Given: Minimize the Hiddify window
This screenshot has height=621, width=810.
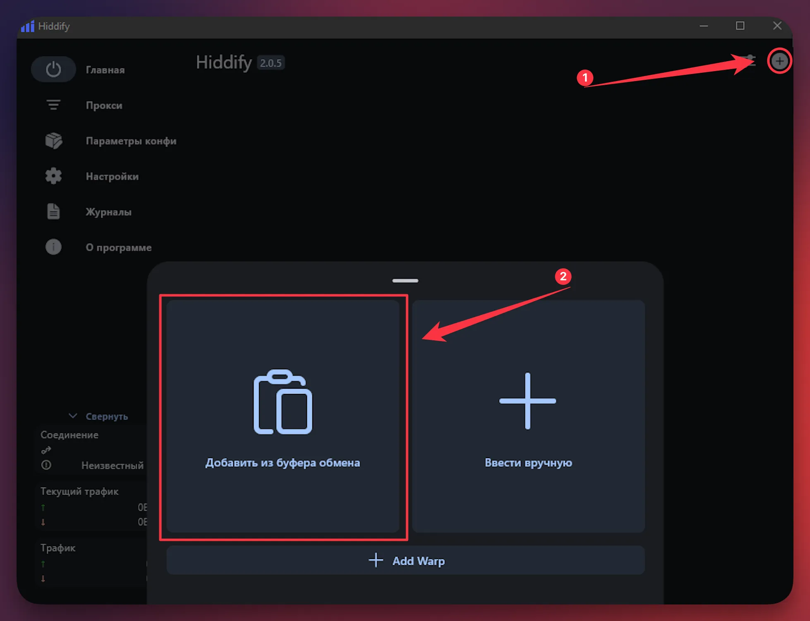Looking at the screenshot, I should 704,26.
